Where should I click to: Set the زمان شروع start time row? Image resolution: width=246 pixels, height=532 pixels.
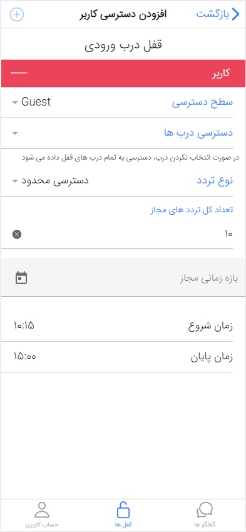[123, 326]
